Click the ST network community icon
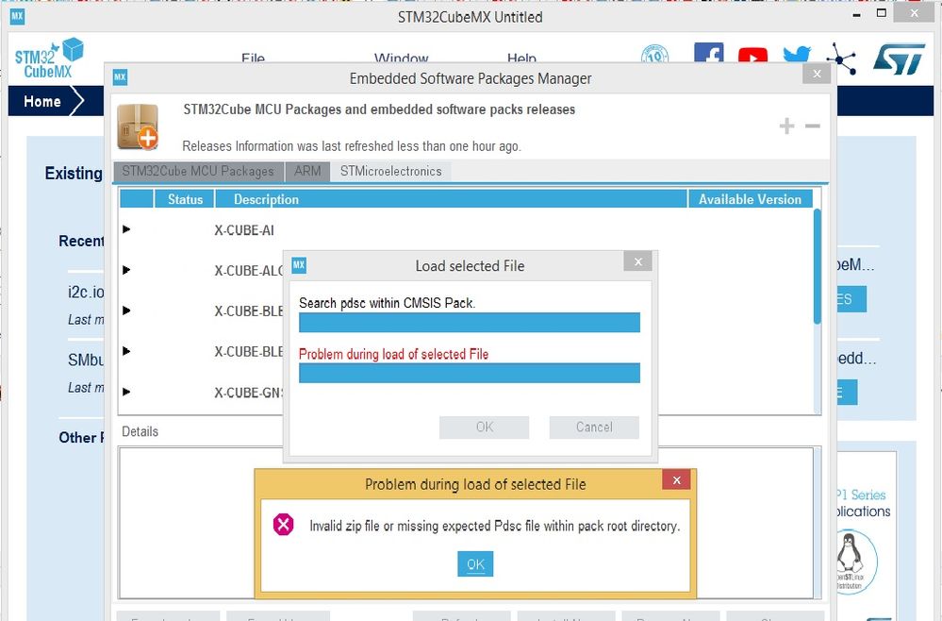The width and height of the screenshot is (942, 621). 841,58
